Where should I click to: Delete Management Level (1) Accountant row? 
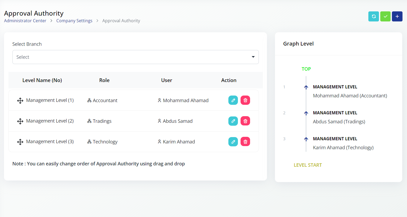[245, 100]
